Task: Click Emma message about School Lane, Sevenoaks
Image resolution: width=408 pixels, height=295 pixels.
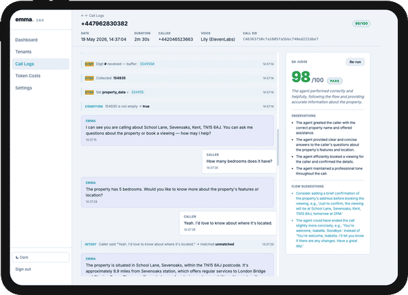Action: point(177,130)
